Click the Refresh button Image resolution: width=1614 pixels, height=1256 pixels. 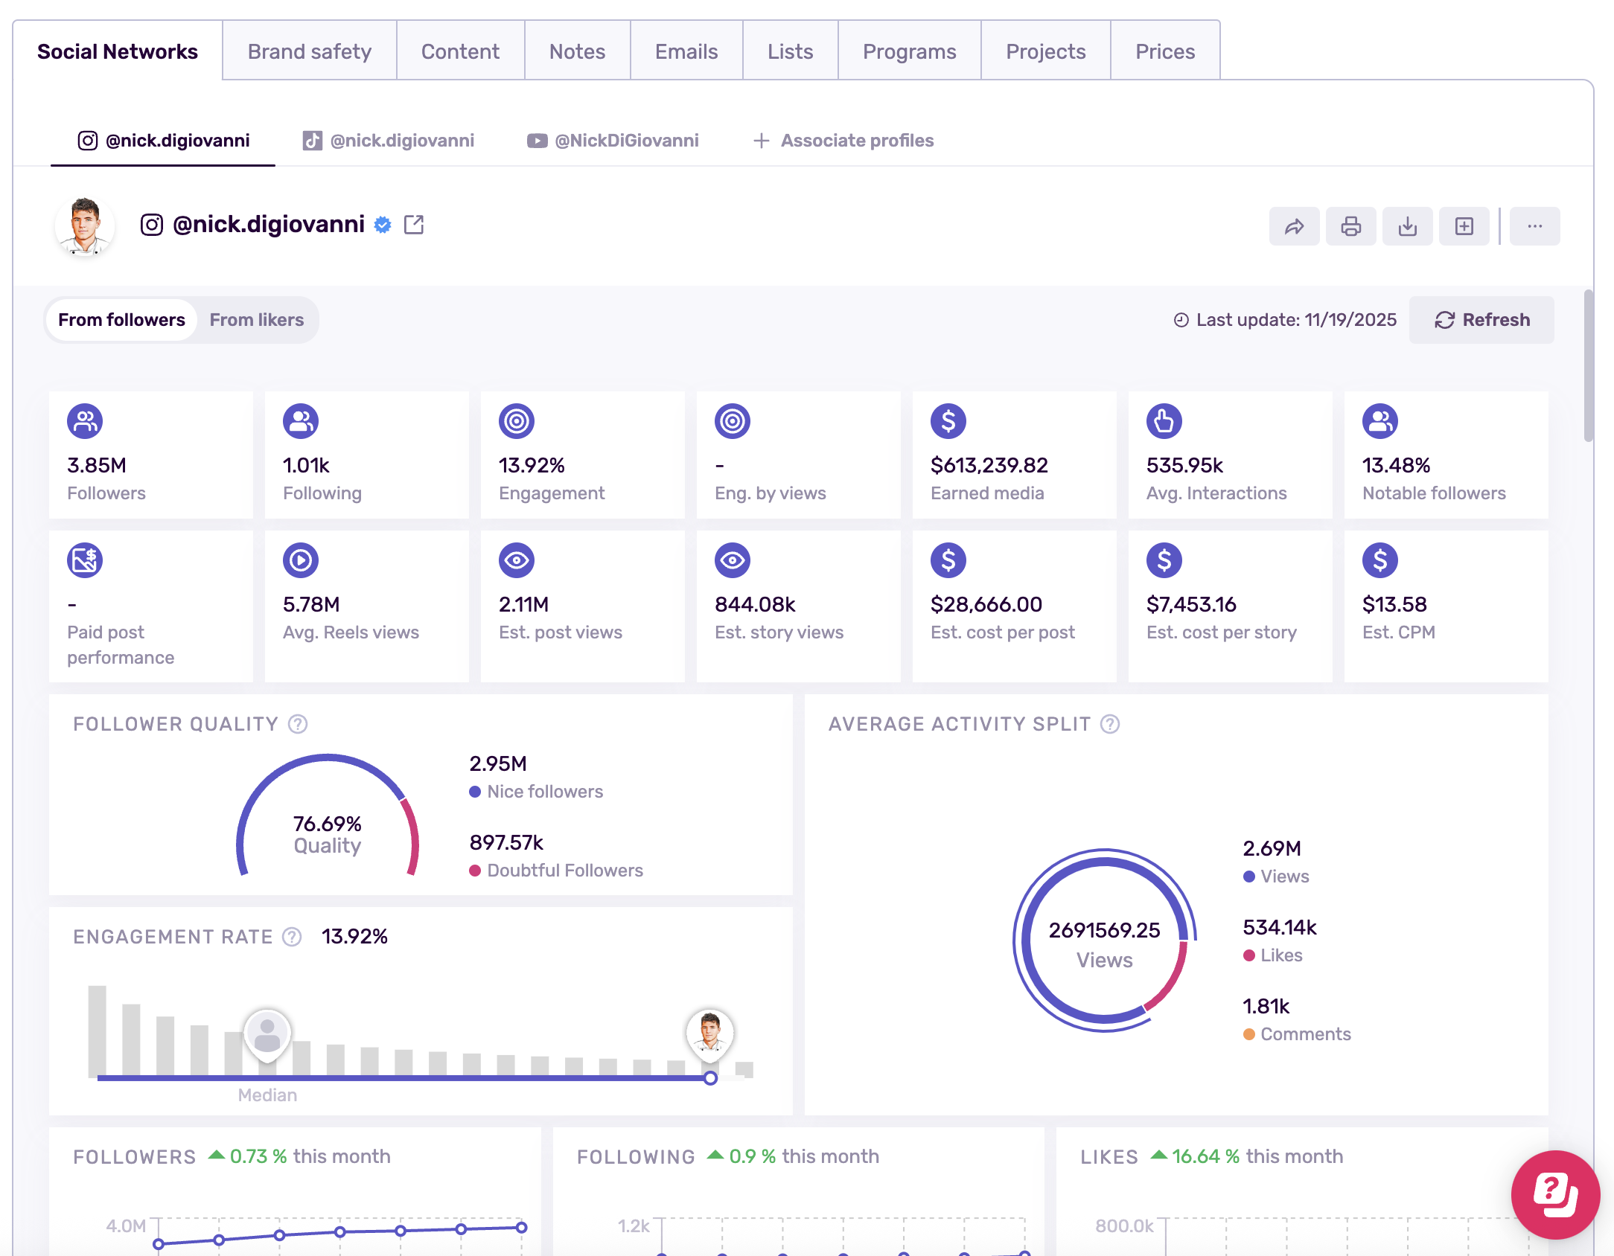coord(1481,320)
